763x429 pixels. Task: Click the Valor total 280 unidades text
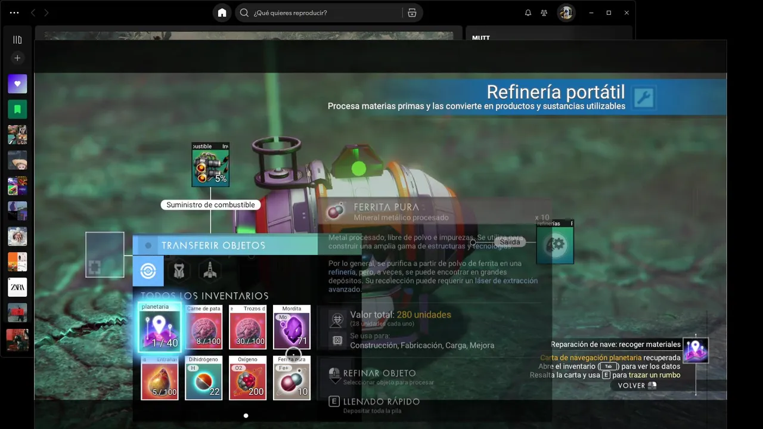coord(401,315)
